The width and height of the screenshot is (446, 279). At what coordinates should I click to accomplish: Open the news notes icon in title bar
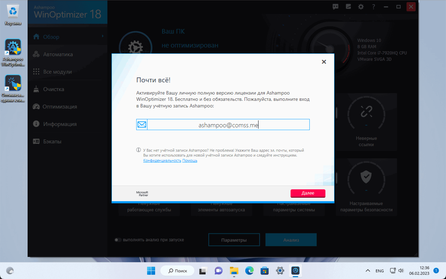[348, 7]
